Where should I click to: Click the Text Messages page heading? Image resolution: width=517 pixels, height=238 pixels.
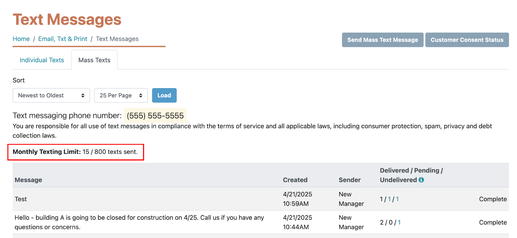tap(67, 19)
